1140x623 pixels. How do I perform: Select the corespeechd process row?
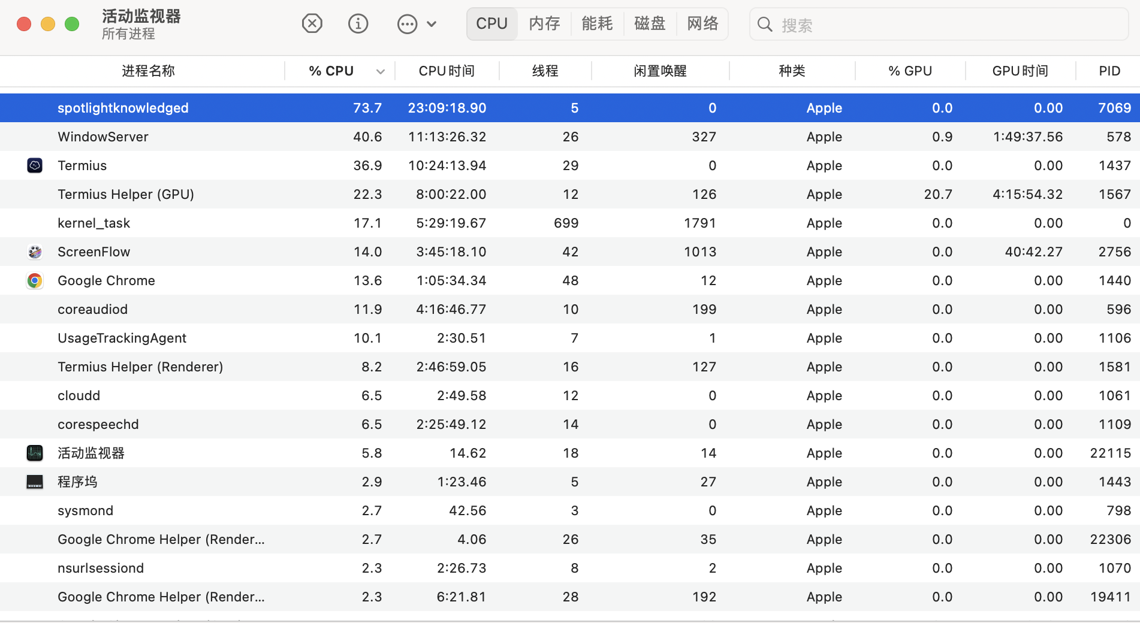[x=570, y=424]
